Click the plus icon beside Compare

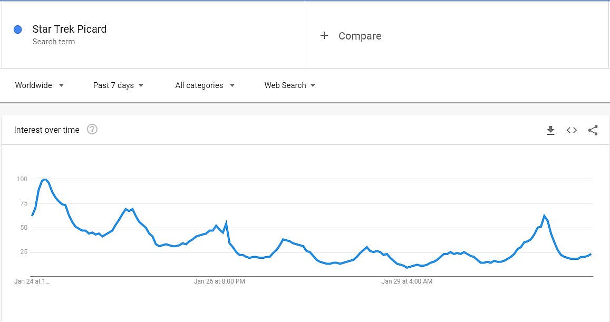[x=324, y=36]
